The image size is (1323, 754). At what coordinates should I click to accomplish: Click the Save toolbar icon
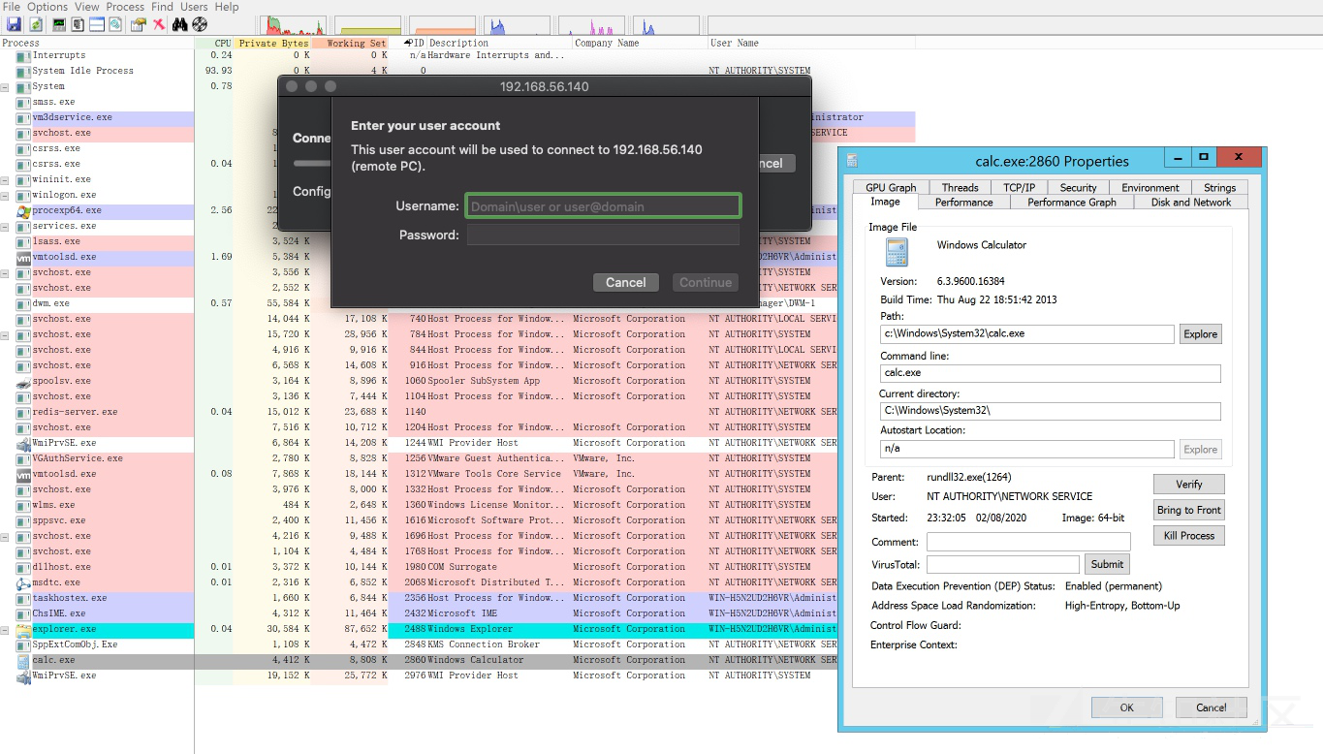click(13, 23)
